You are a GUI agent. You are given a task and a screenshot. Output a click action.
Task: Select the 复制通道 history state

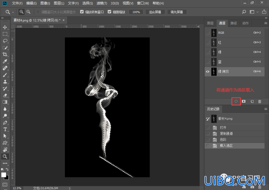click(x=235, y=134)
